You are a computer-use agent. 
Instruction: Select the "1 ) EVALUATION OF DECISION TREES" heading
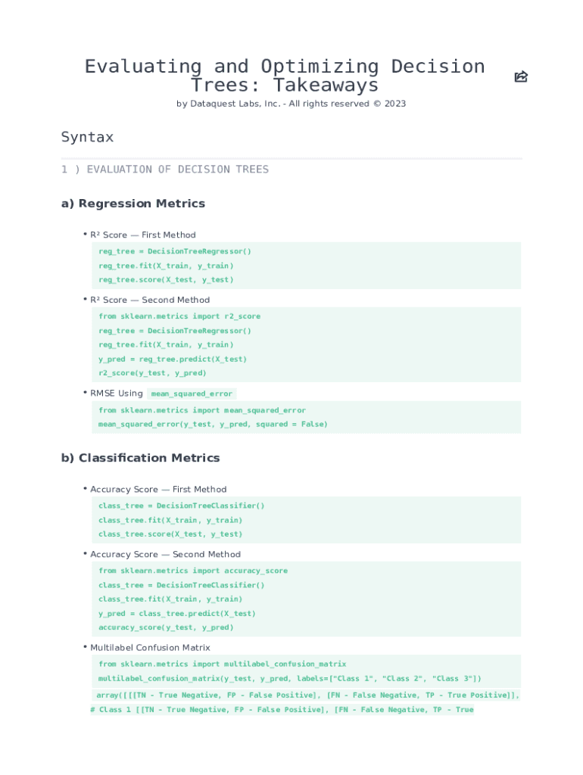165,170
